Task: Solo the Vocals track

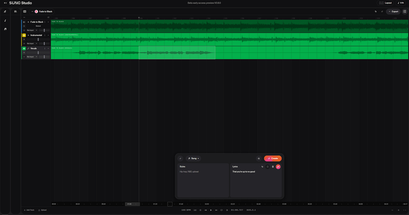Action: point(24,52)
